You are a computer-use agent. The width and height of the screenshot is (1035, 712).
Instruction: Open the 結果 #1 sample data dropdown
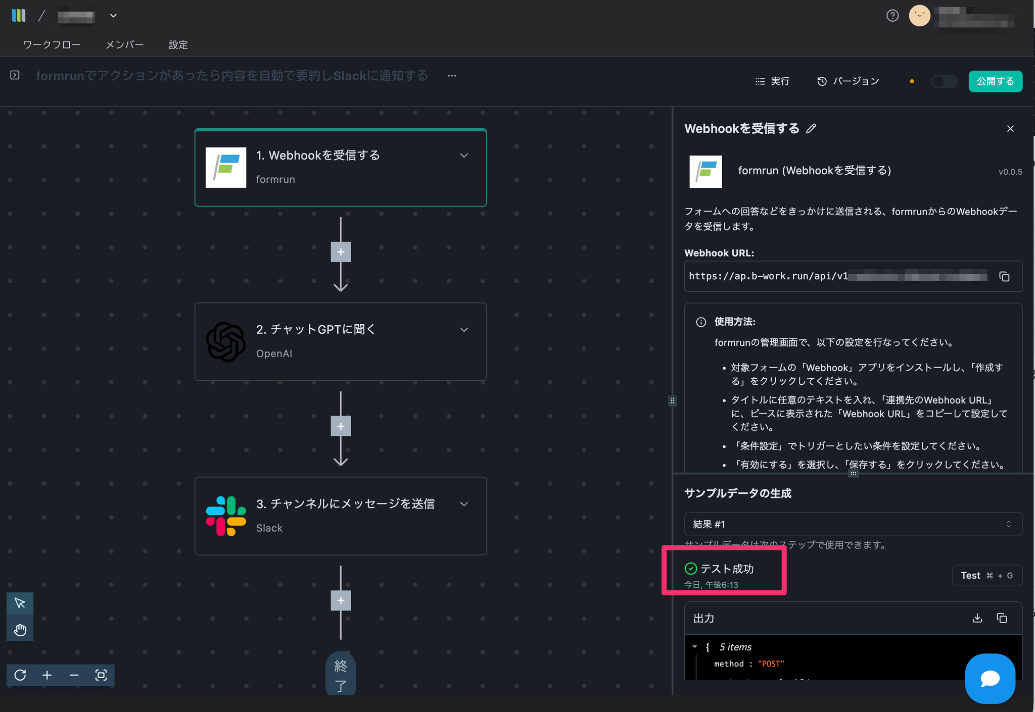coord(853,524)
